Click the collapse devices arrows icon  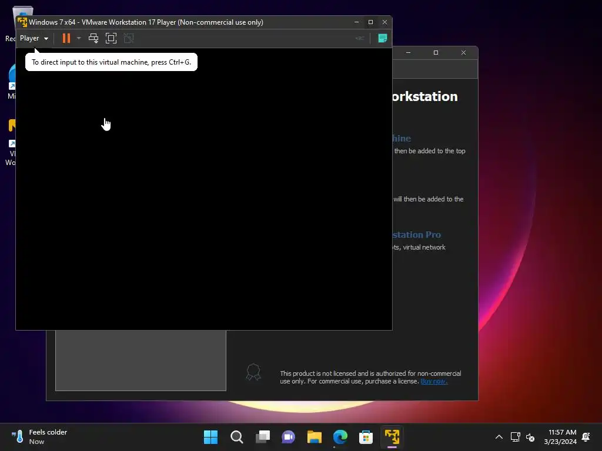(x=360, y=38)
